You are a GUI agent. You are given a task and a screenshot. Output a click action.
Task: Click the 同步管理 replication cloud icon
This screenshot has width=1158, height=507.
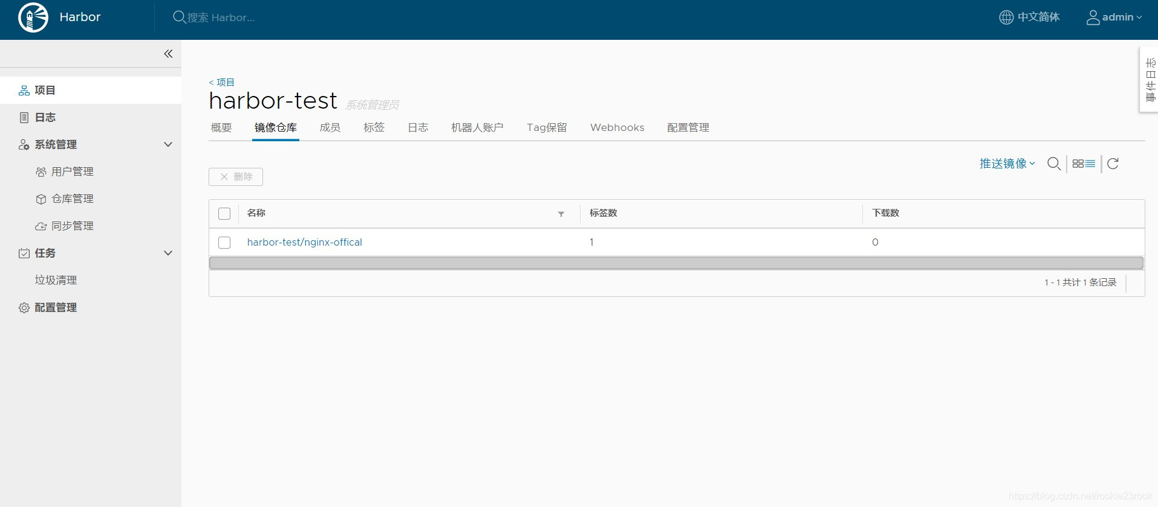(41, 226)
